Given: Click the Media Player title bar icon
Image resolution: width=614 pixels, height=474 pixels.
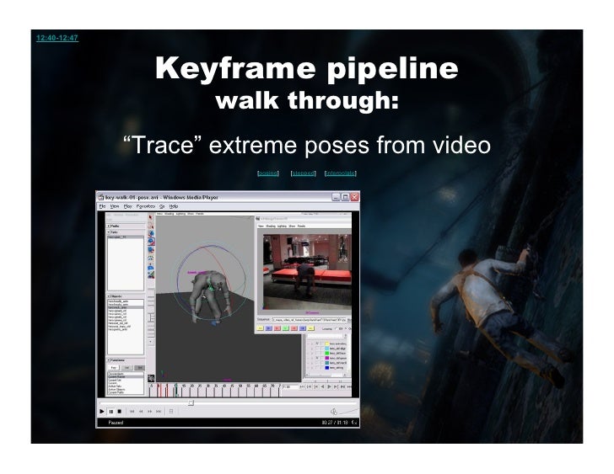Looking at the screenshot, I should 101,197.
